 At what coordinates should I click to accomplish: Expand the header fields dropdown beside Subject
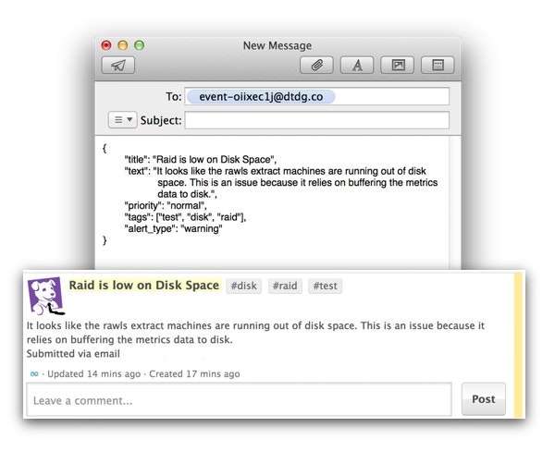(122, 120)
